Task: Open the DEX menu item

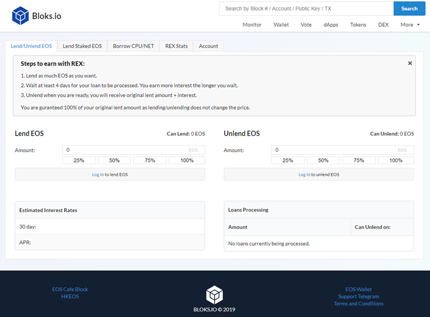Action: (383, 25)
